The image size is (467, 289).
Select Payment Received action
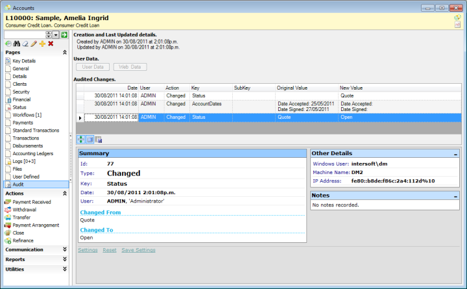[x=31, y=202]
